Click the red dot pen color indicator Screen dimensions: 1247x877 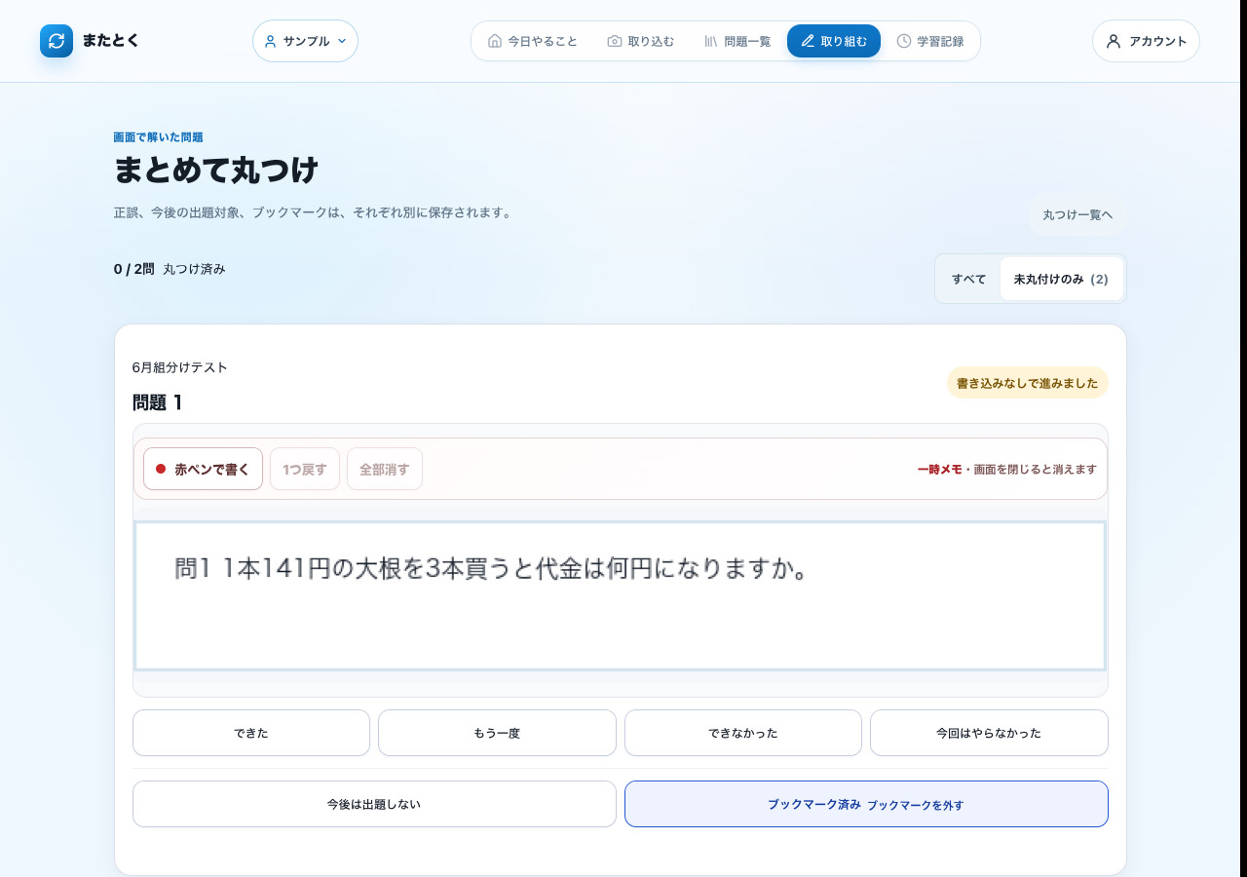(161, 469)
